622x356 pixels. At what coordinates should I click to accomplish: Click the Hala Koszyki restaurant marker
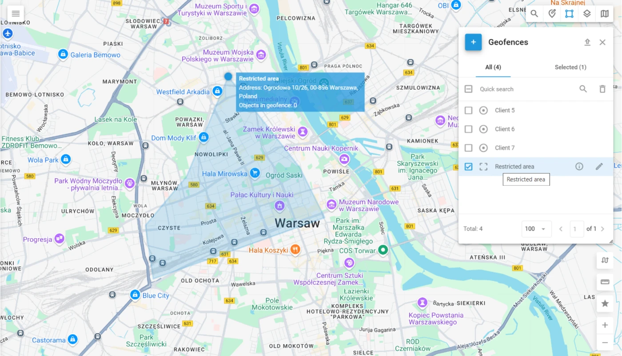[x=295, y=250]
